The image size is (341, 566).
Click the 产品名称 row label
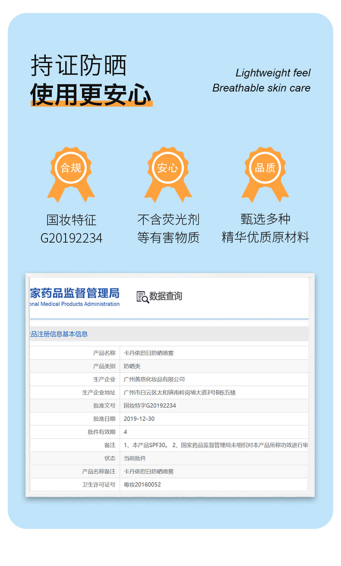click(x=104, y=353)
